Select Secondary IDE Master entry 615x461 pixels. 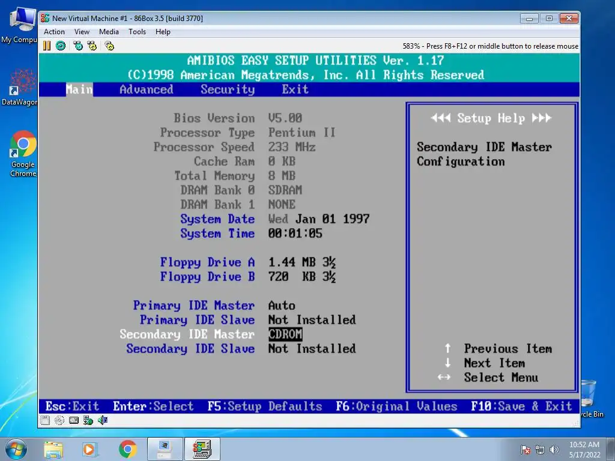187,334
